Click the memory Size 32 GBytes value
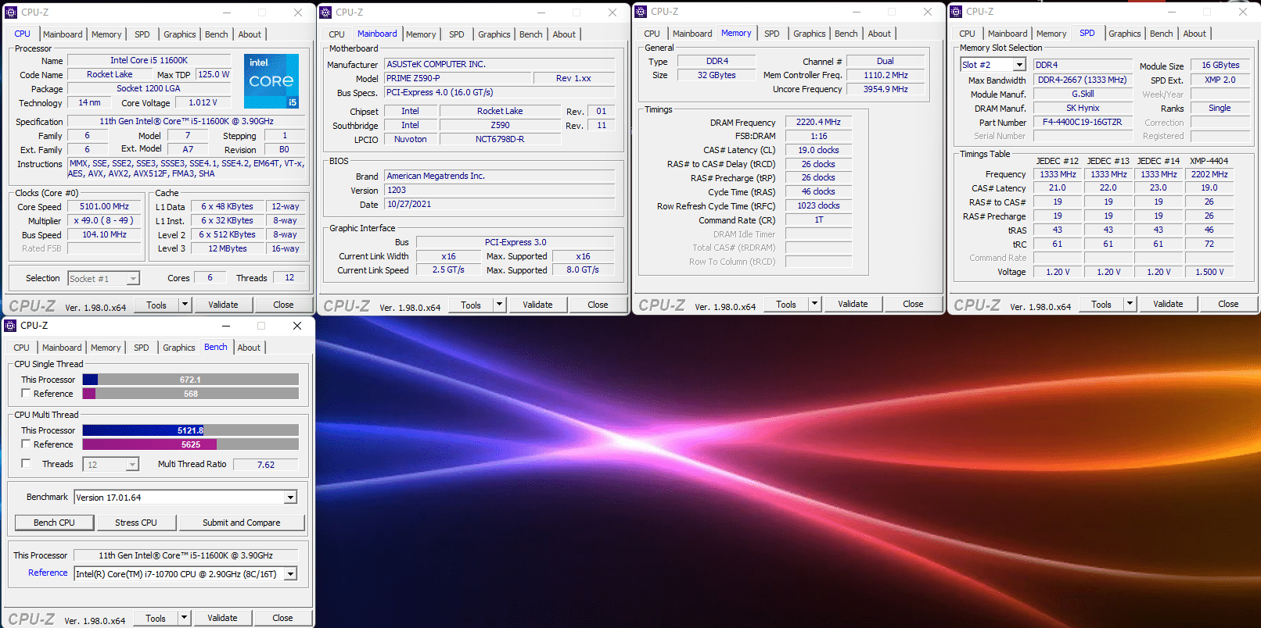 coord(717,75)
